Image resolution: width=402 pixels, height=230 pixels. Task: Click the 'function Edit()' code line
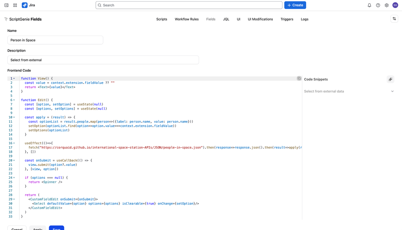(x=37, y=100)
